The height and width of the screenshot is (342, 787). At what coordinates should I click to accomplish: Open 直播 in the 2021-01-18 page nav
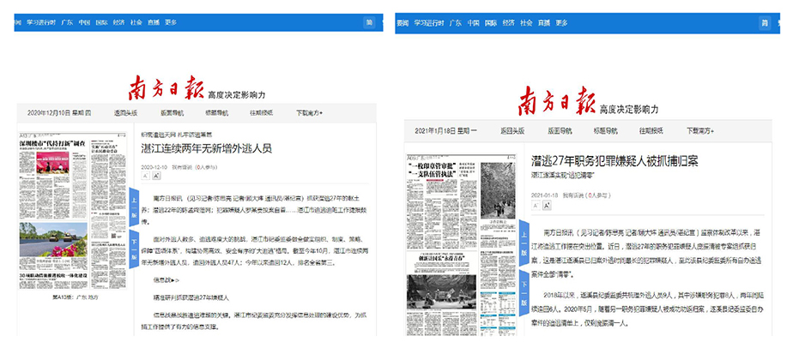[544, 23]
